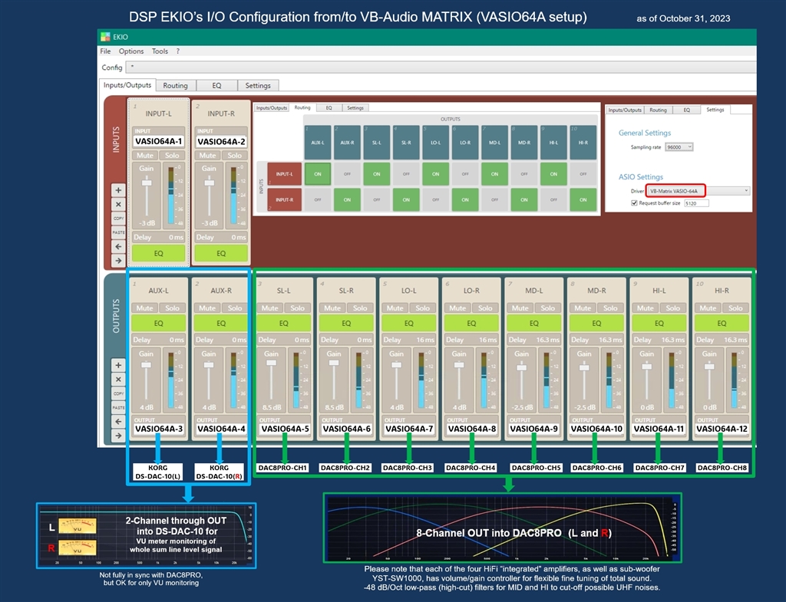Click the HI-R output gain fader
Image resolution: width=786 pixels, height=602 pixels.
click(x=708, y=367)
